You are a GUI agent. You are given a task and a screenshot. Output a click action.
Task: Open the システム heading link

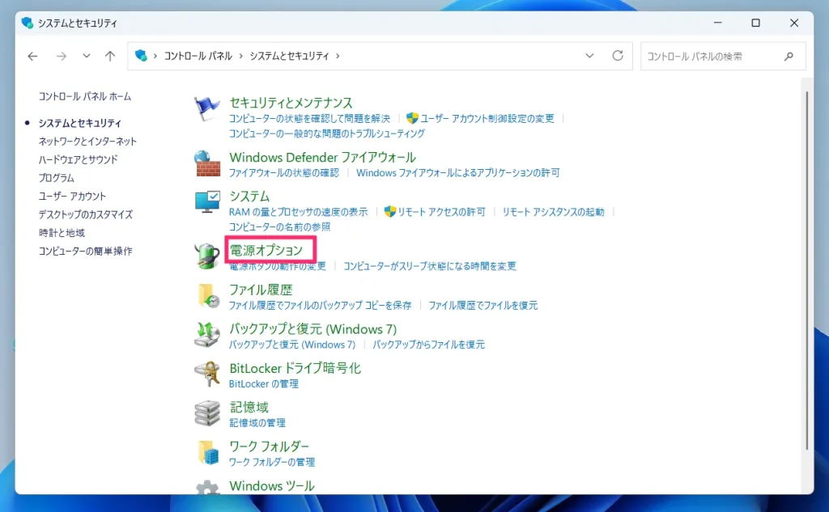(x=249, y=197)
